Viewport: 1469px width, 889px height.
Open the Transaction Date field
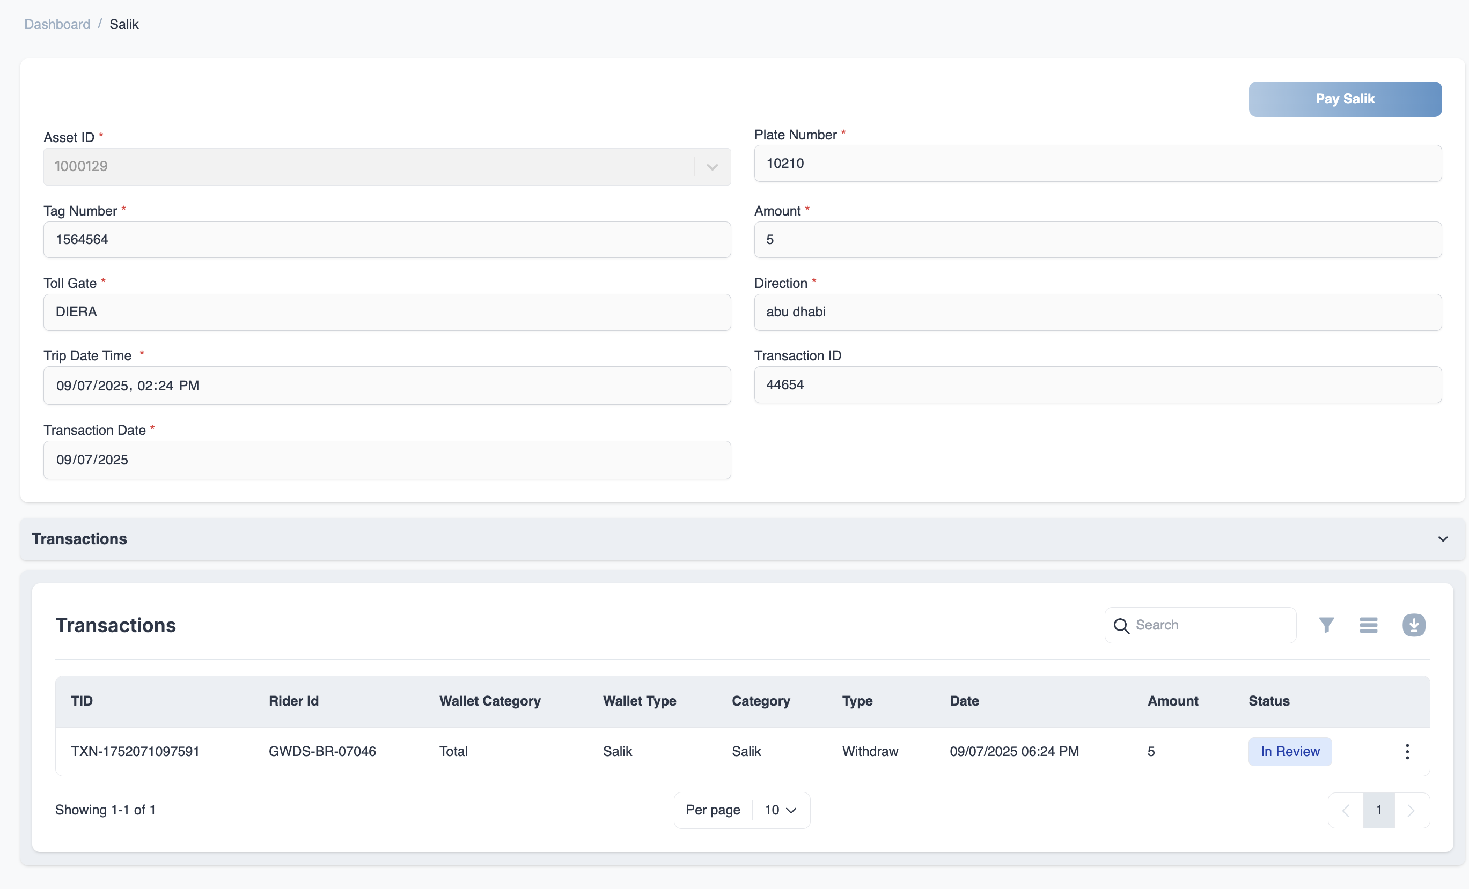tap(387, 460)
